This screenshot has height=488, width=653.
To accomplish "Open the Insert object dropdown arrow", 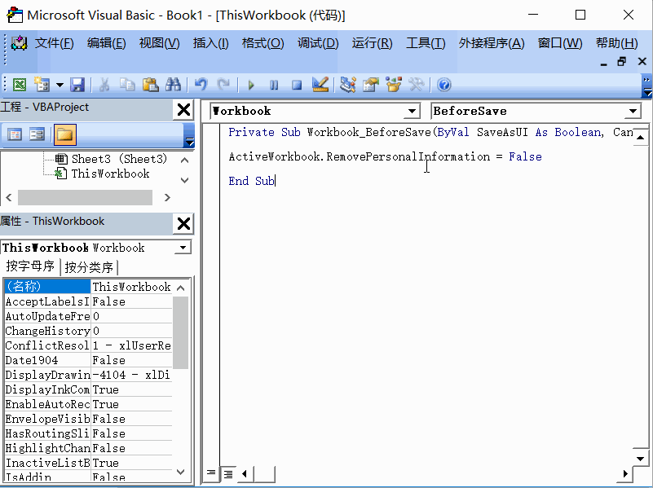I will coord(60,85).
